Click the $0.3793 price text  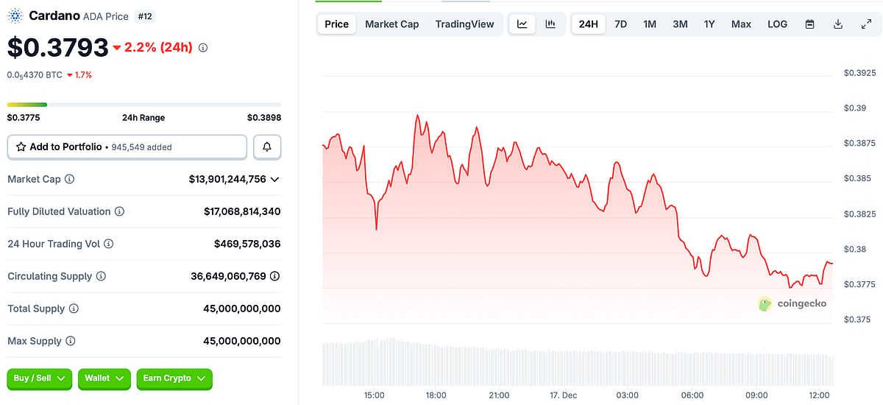pyautogui.click(x=58, y=48)
